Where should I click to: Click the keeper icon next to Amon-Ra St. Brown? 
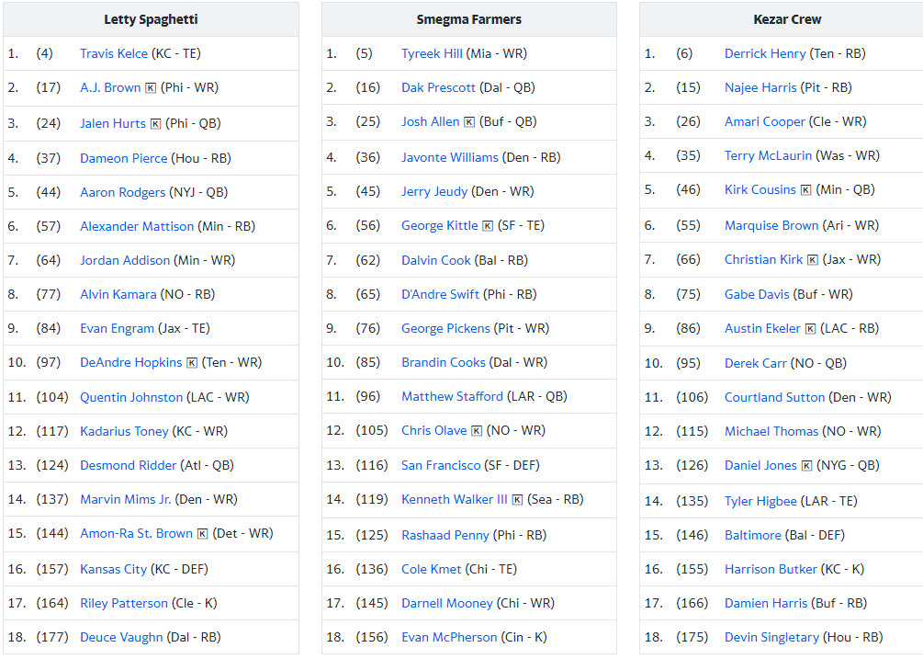point(202,534)
